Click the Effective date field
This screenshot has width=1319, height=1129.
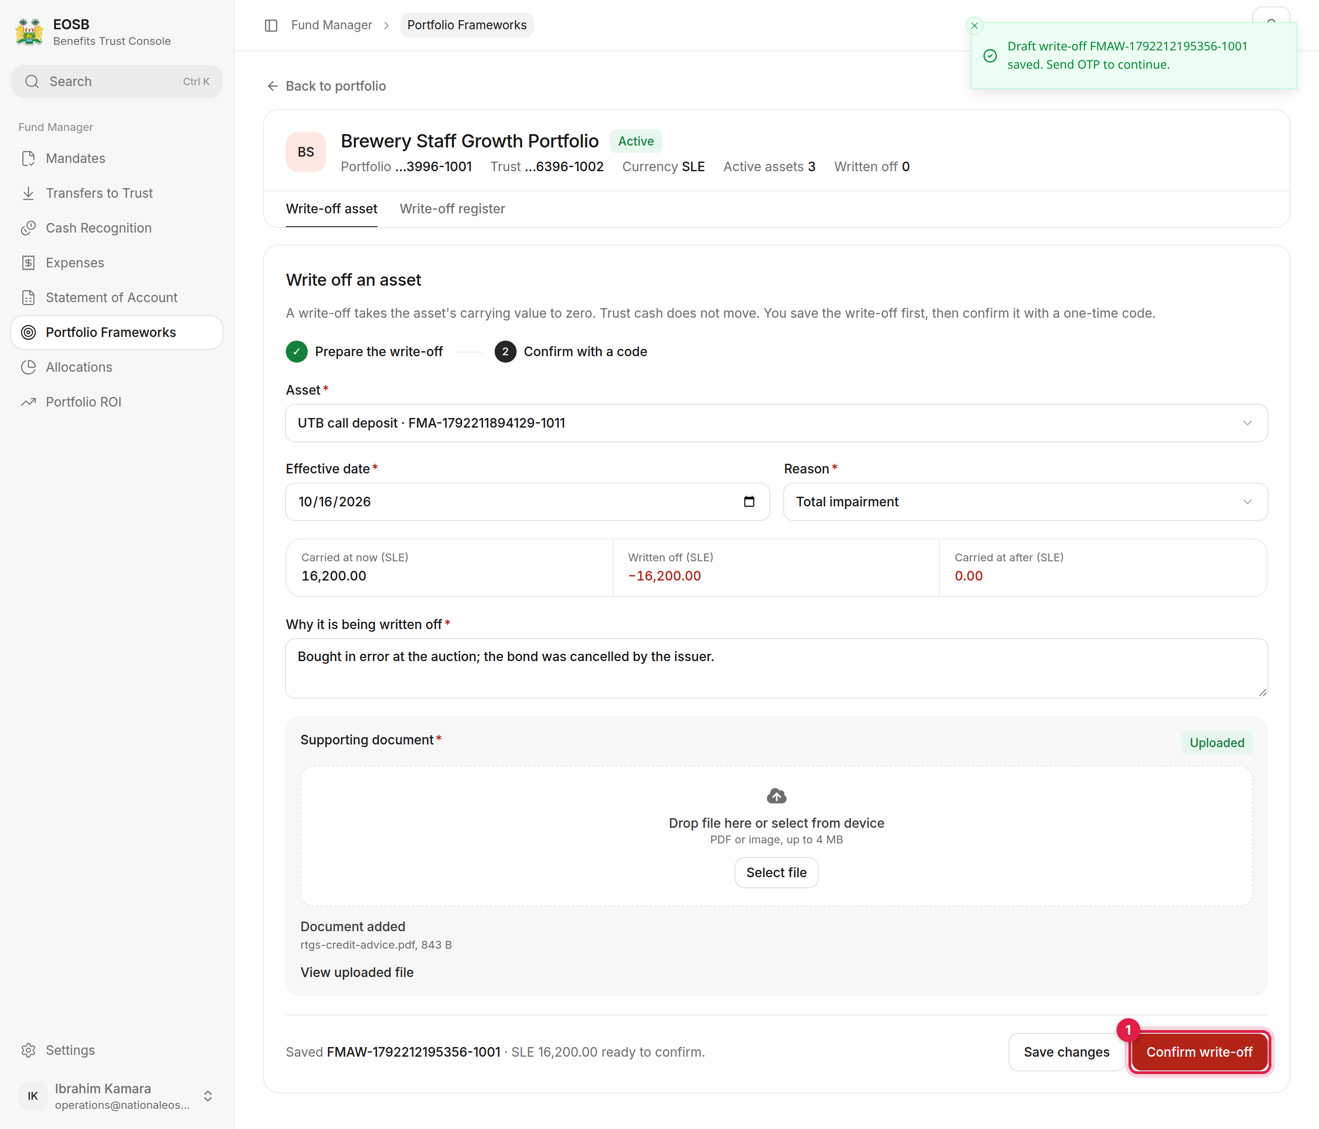(527, 501)
